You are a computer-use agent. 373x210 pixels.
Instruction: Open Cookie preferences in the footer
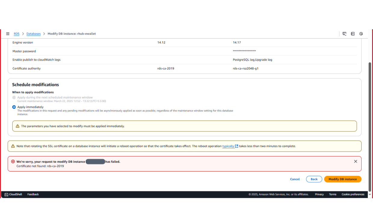click(x=353, y=194)
